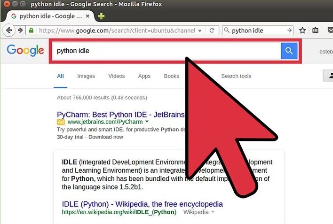
Task: Expand the jetbrains.com/PyCharm dropdown arrow
Action: 147,122
